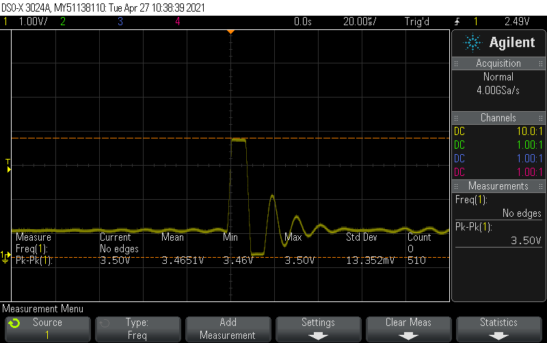Click the 3.50V sidebar Pk-Pk value
Viewport: 547px width, 343px height.
[526, 241]
